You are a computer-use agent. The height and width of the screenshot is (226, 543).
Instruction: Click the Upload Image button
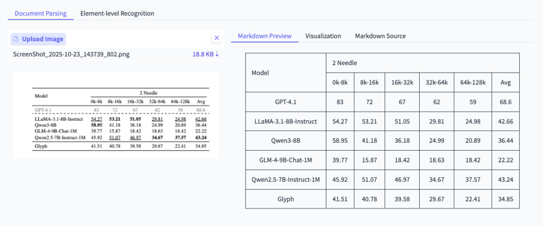(38, 39)
